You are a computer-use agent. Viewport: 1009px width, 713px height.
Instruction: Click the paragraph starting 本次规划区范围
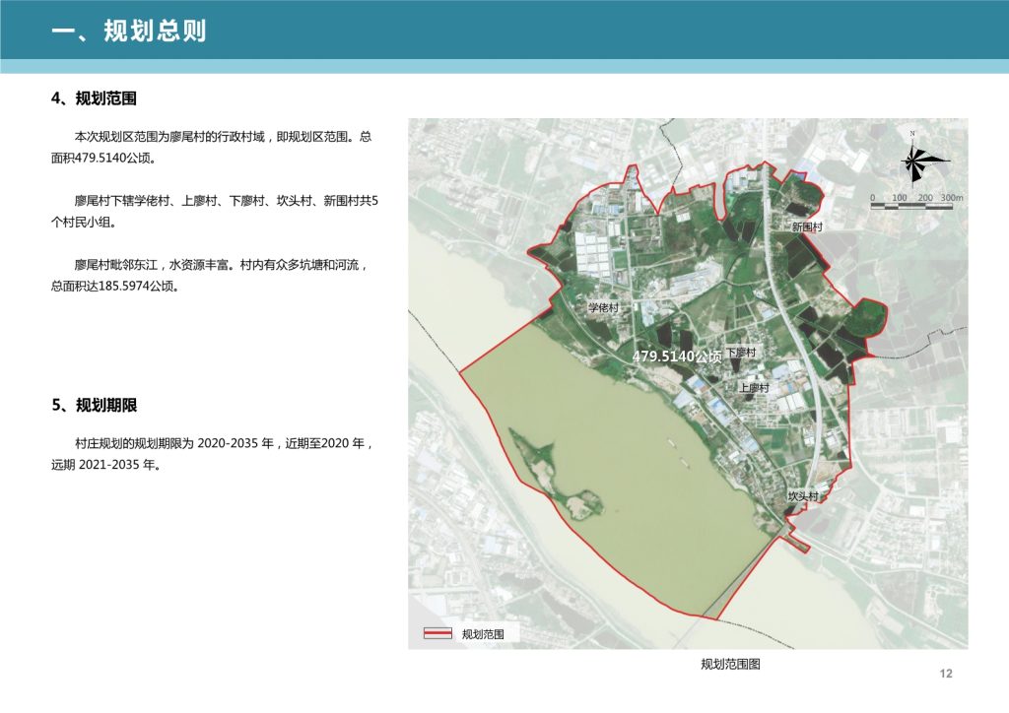click(211, 148)
